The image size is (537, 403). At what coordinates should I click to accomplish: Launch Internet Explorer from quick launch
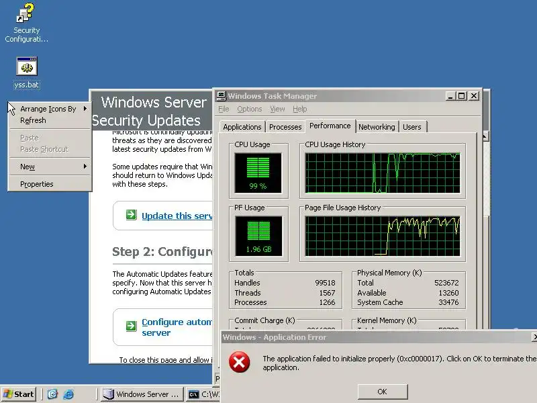(x=68, y=394)
